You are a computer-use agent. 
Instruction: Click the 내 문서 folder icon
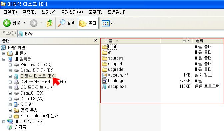[10, 53]
